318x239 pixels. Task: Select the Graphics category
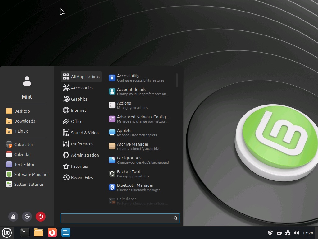(81, 99)
